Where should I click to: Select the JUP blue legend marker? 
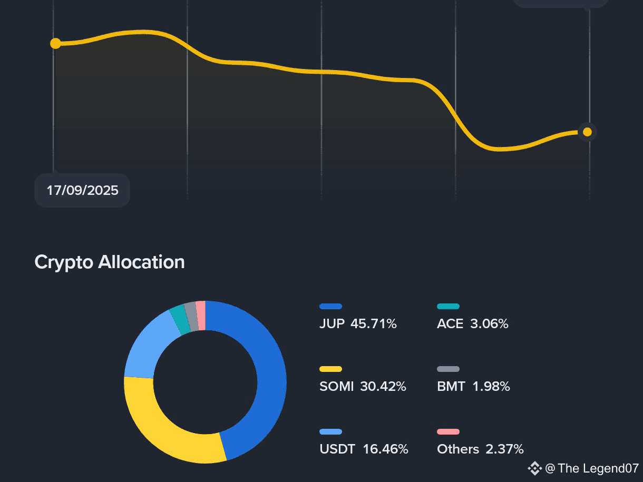point(331,306)
